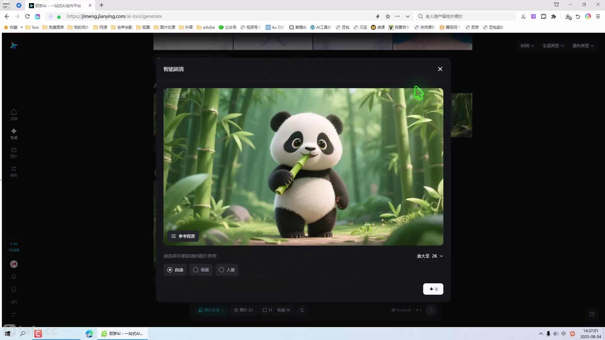Open the 生成类型 filter dropdown
Screen dimensions: 605x340
(553, 46)
